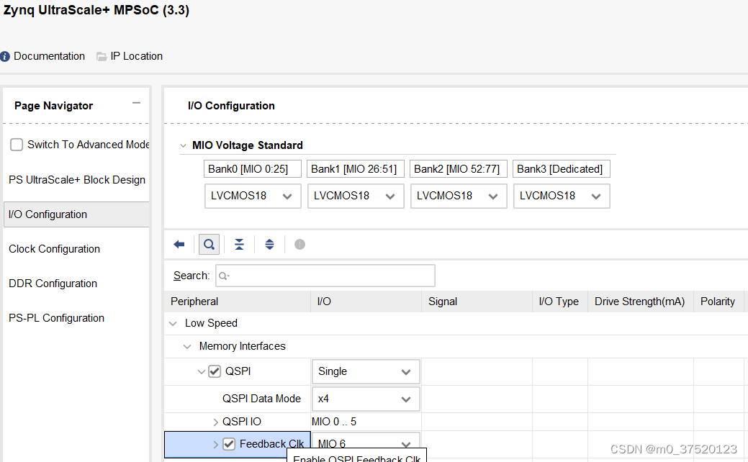Image resolution: width=748 pixels, height=462 pixels.
Task: Open the Bank0 voltage standard dropdown
Action: 253,196
